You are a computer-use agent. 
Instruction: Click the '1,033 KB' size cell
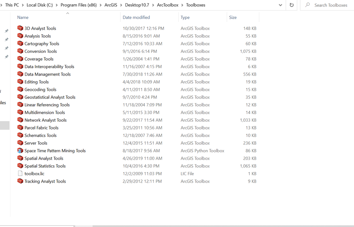click(248, 120)
